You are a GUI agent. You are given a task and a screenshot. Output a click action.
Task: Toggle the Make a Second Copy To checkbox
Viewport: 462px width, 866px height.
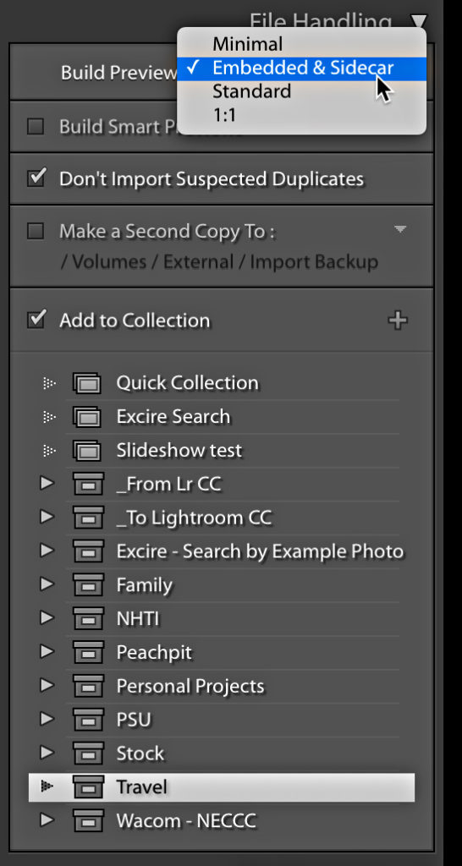[36, 232]
